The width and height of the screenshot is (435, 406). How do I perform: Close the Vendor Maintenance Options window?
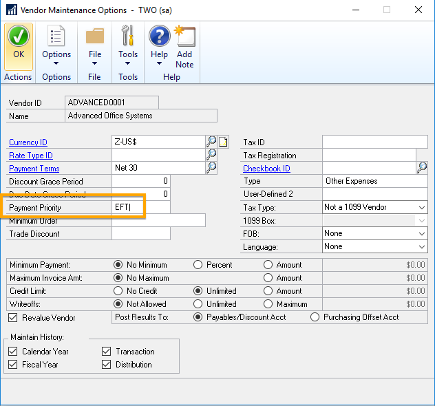click(x=418, y=10)
